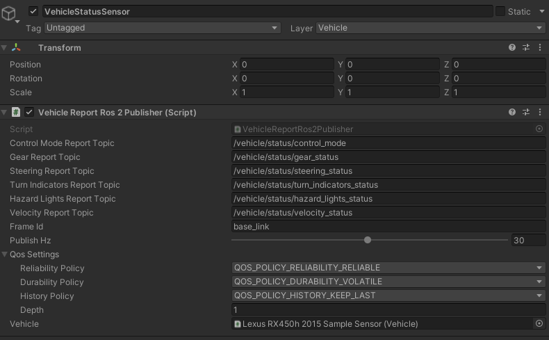Image resolution: width=549 pixels, height=340 pixels.
Task: Edit the VehicleStatusSensor object name field
Action: [268, 12]
